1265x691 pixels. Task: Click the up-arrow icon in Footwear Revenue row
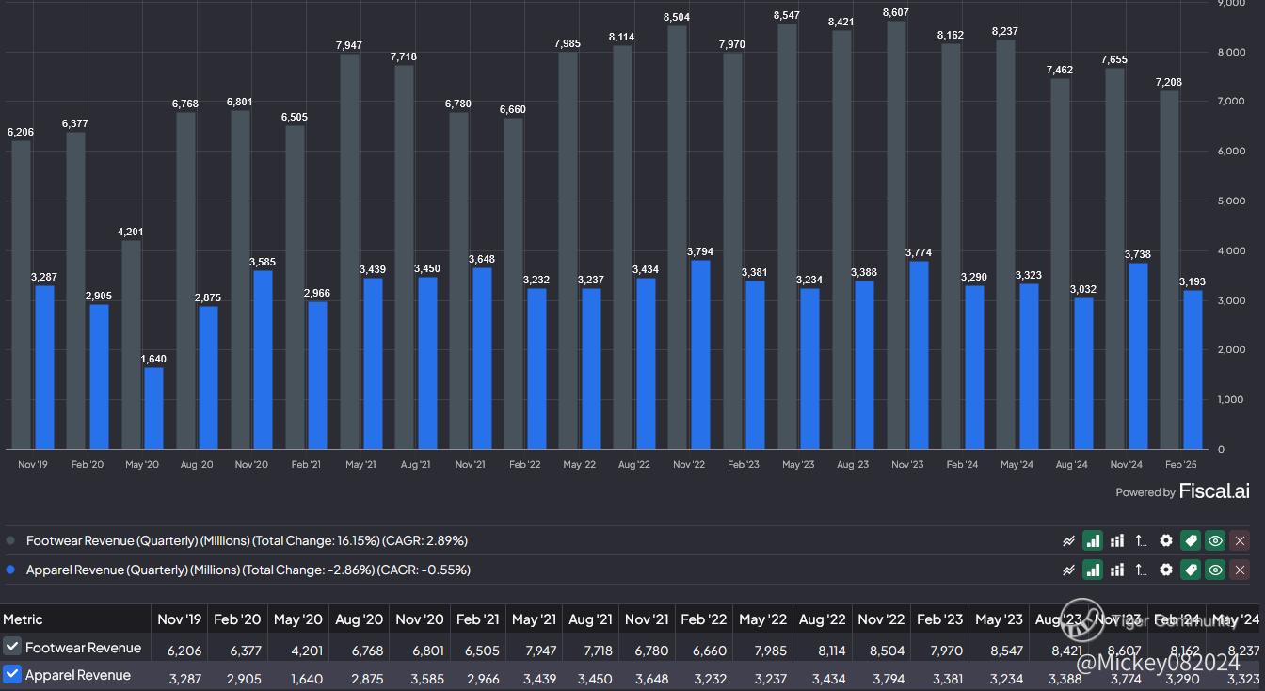(1142, 540)
